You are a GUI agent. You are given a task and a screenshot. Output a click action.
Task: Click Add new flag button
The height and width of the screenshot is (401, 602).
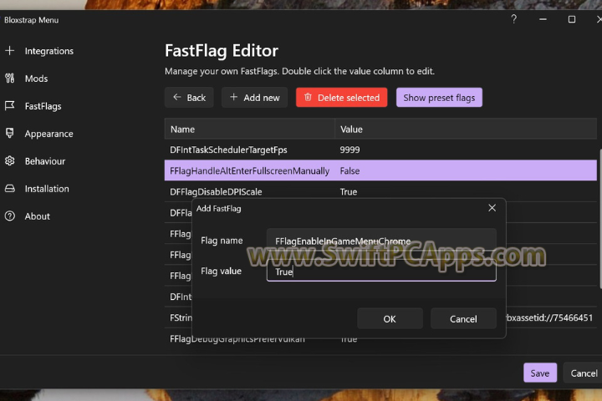coord(254,98)
